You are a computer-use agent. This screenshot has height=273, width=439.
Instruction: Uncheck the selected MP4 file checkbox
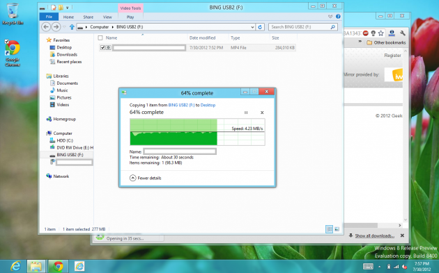102,48
